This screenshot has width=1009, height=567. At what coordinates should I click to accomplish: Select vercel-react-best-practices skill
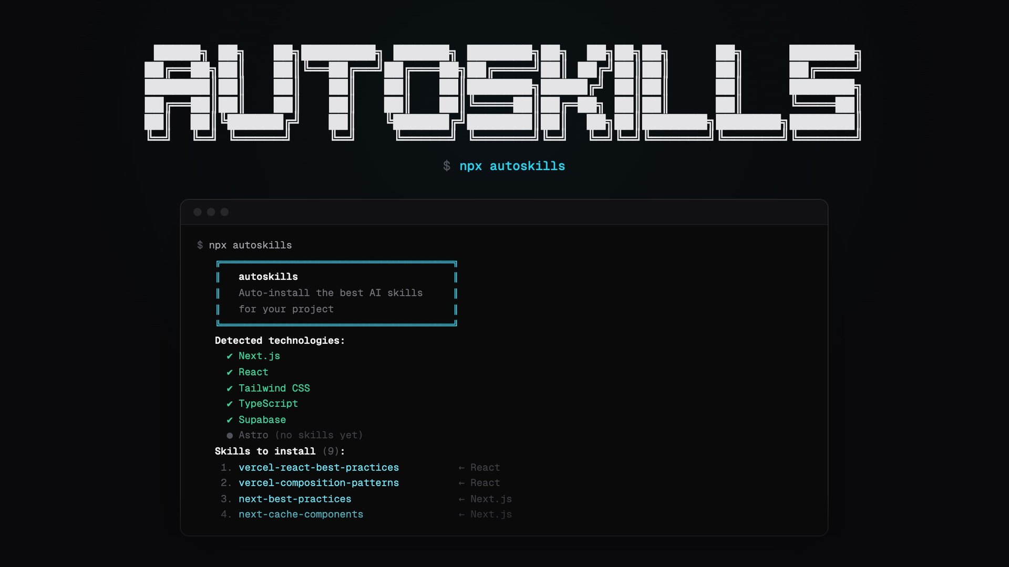pos(318,467)
